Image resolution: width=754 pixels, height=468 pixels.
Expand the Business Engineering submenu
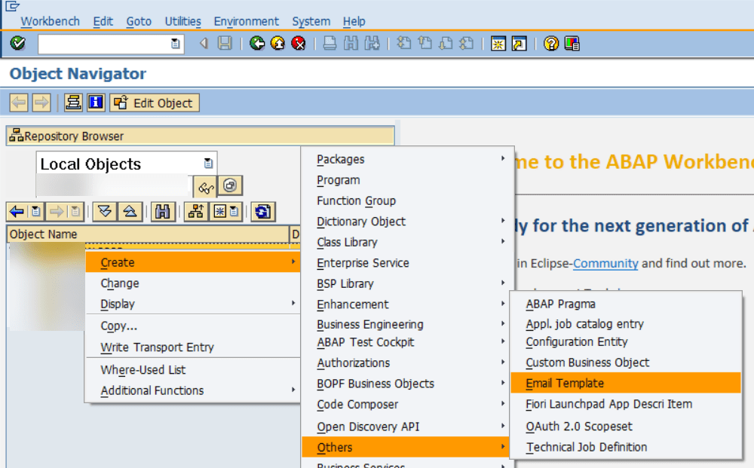pyautogui.click(x=502, y=324)
